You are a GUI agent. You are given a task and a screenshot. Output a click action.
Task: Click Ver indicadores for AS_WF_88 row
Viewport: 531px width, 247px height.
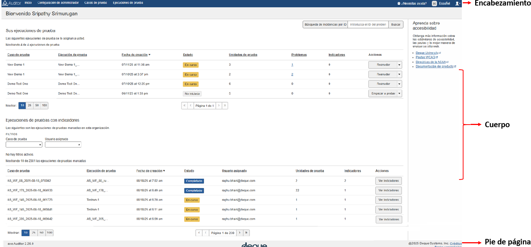(x=388, y=181)
